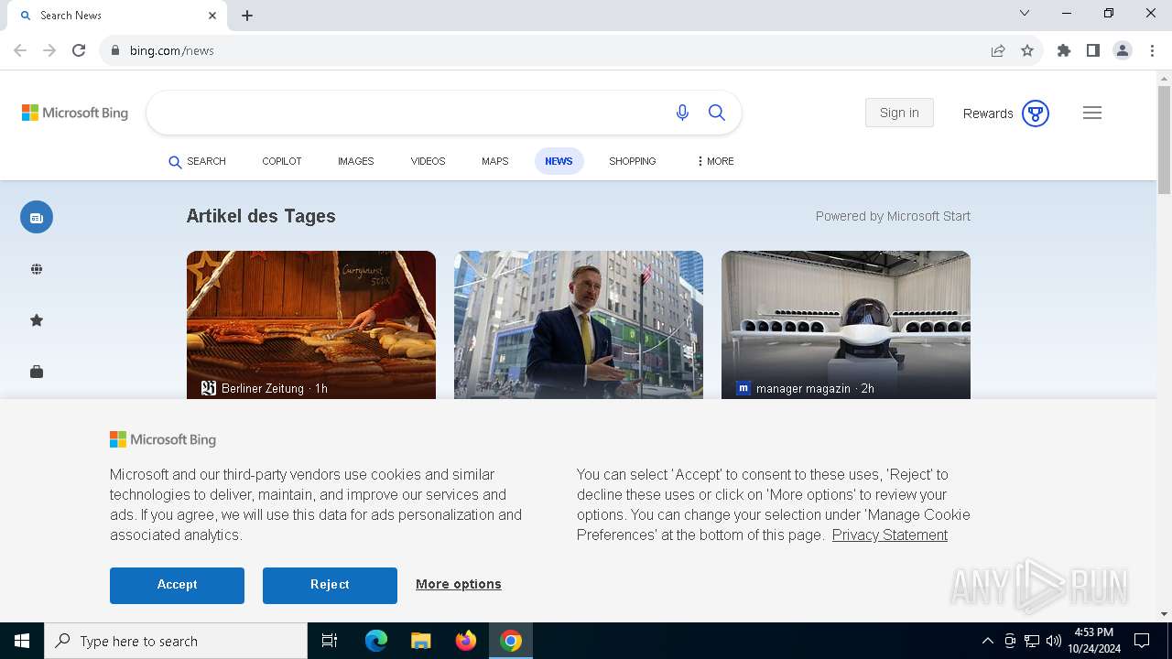Click the Rewards text link

click(x=988, y=113)
